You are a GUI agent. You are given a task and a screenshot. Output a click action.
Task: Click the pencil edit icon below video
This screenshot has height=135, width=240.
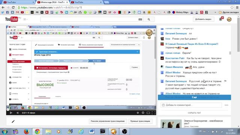pyautogui.click(x=13, y=121)
